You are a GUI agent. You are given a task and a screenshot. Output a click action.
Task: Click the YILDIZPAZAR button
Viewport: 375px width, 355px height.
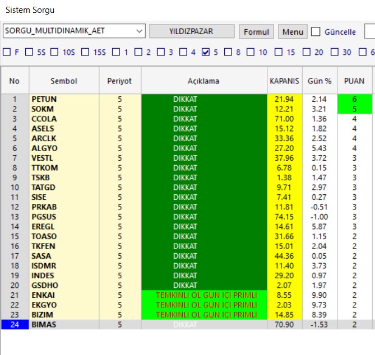(192, 31)
